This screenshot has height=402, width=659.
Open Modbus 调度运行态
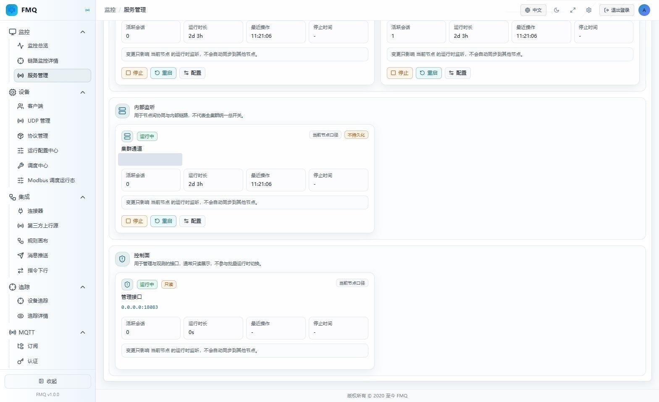click(x=53, y=180)
